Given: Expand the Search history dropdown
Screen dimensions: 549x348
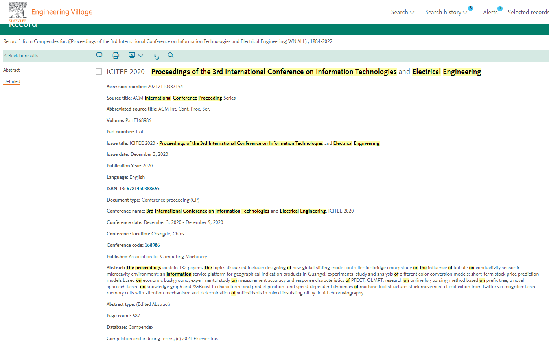Looking at the screenshot, I should coord(446,12).
